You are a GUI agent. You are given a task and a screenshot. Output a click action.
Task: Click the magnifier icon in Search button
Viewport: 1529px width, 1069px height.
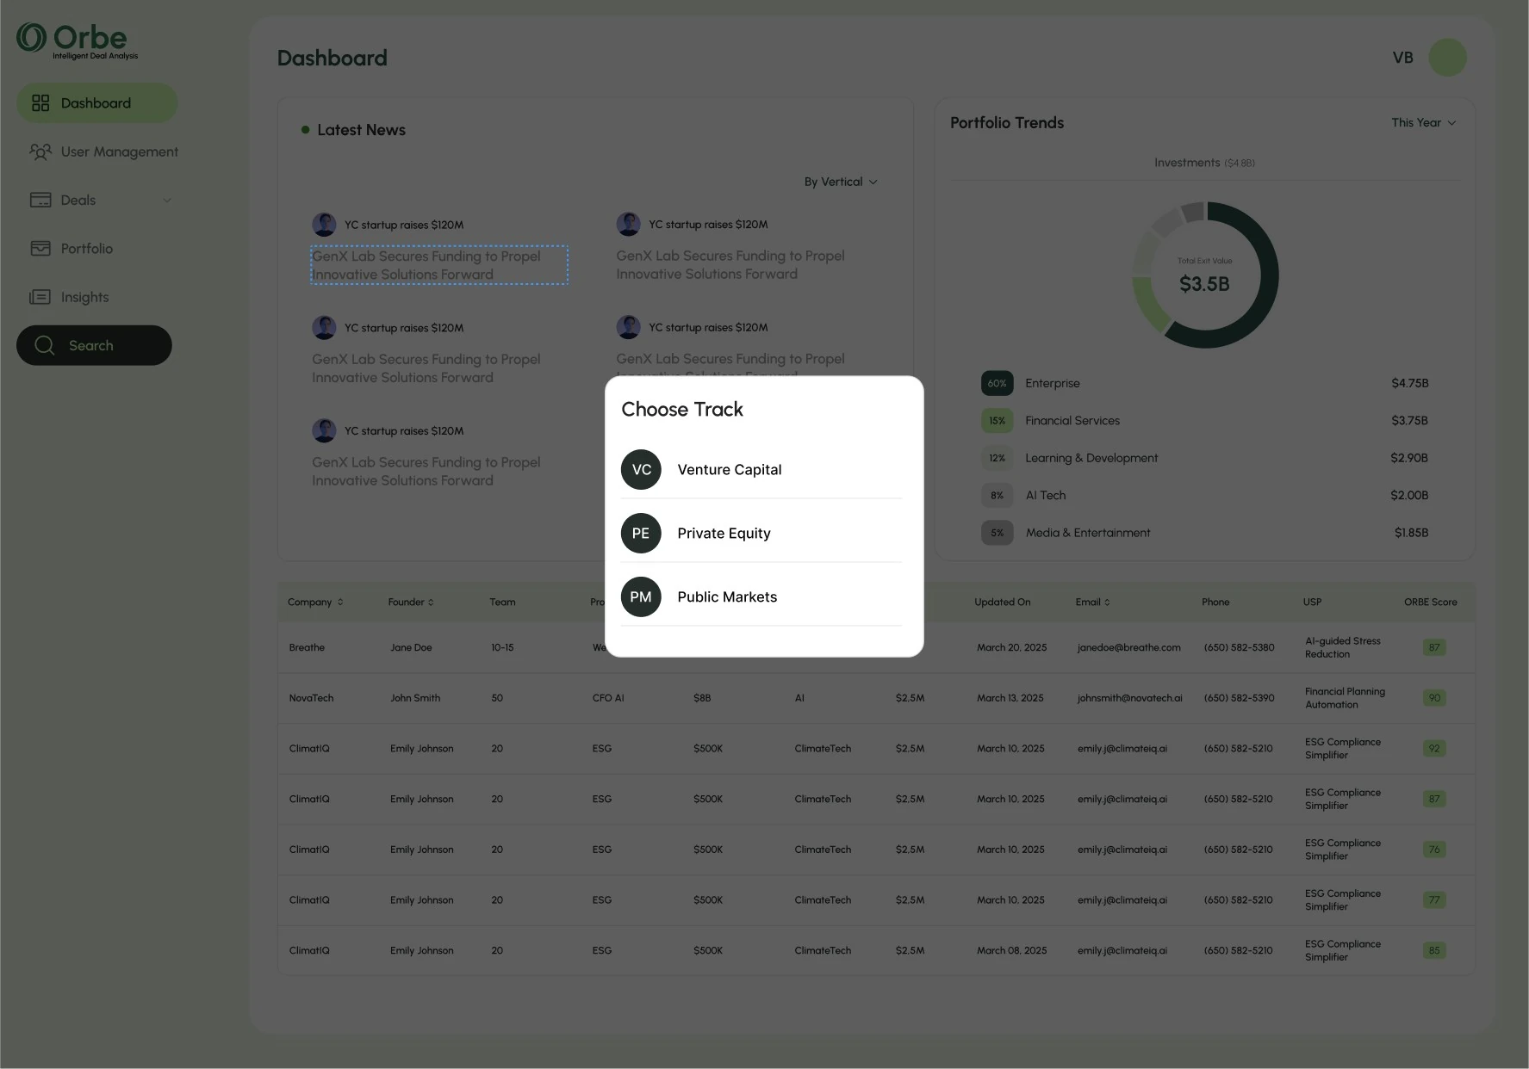tap(45, 345)
